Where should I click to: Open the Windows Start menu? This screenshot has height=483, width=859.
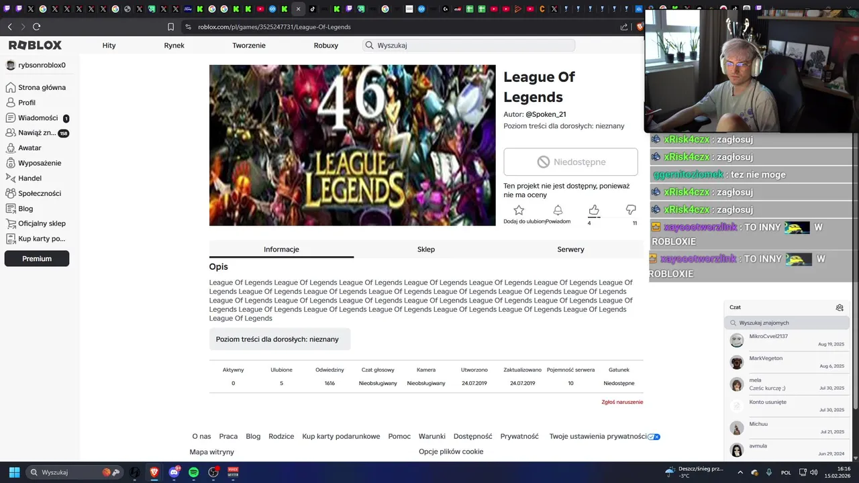[14, 472]
